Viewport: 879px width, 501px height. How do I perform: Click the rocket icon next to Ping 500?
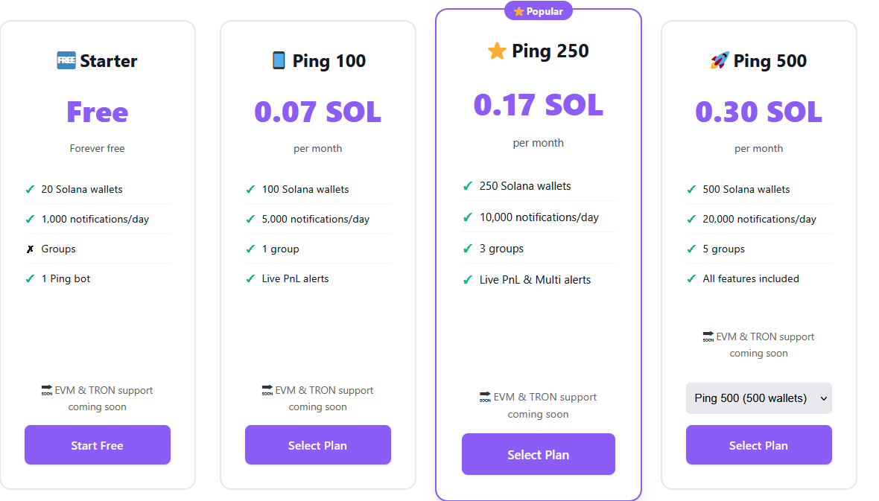click(720, 60)
